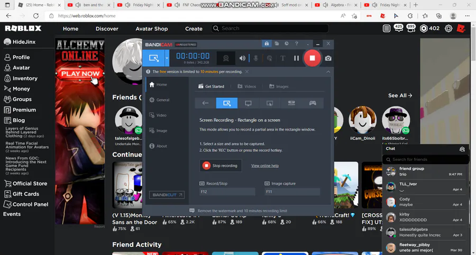Dismiss the free version limit notice
Screen dimensions: 476x255
(x=247, y=71)
